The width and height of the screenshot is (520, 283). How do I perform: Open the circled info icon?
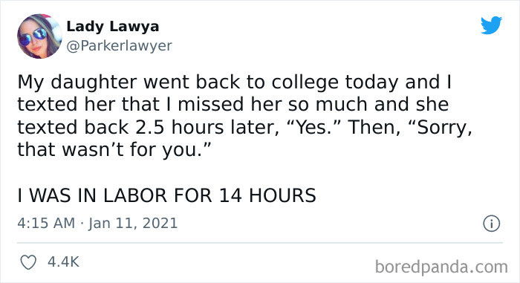point(491,224)
